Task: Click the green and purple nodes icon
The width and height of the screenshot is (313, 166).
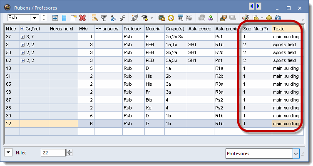Action: (x=211, y=18)
